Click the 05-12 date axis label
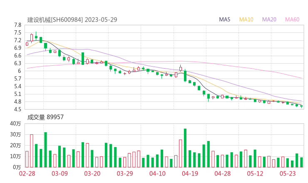308x183 pixels. point(255,173)
